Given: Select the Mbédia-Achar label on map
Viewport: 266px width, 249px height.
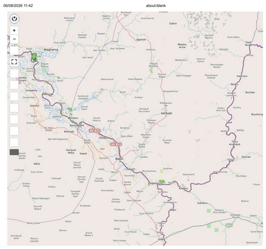Looking at the screenshot, I should tap(182, 46).
